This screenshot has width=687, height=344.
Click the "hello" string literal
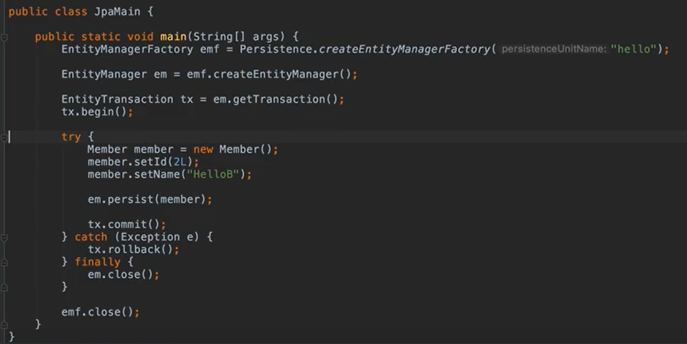click(634, 49)
